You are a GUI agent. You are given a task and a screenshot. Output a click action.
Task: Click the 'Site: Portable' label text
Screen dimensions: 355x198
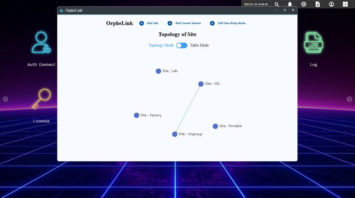point(230,126)
